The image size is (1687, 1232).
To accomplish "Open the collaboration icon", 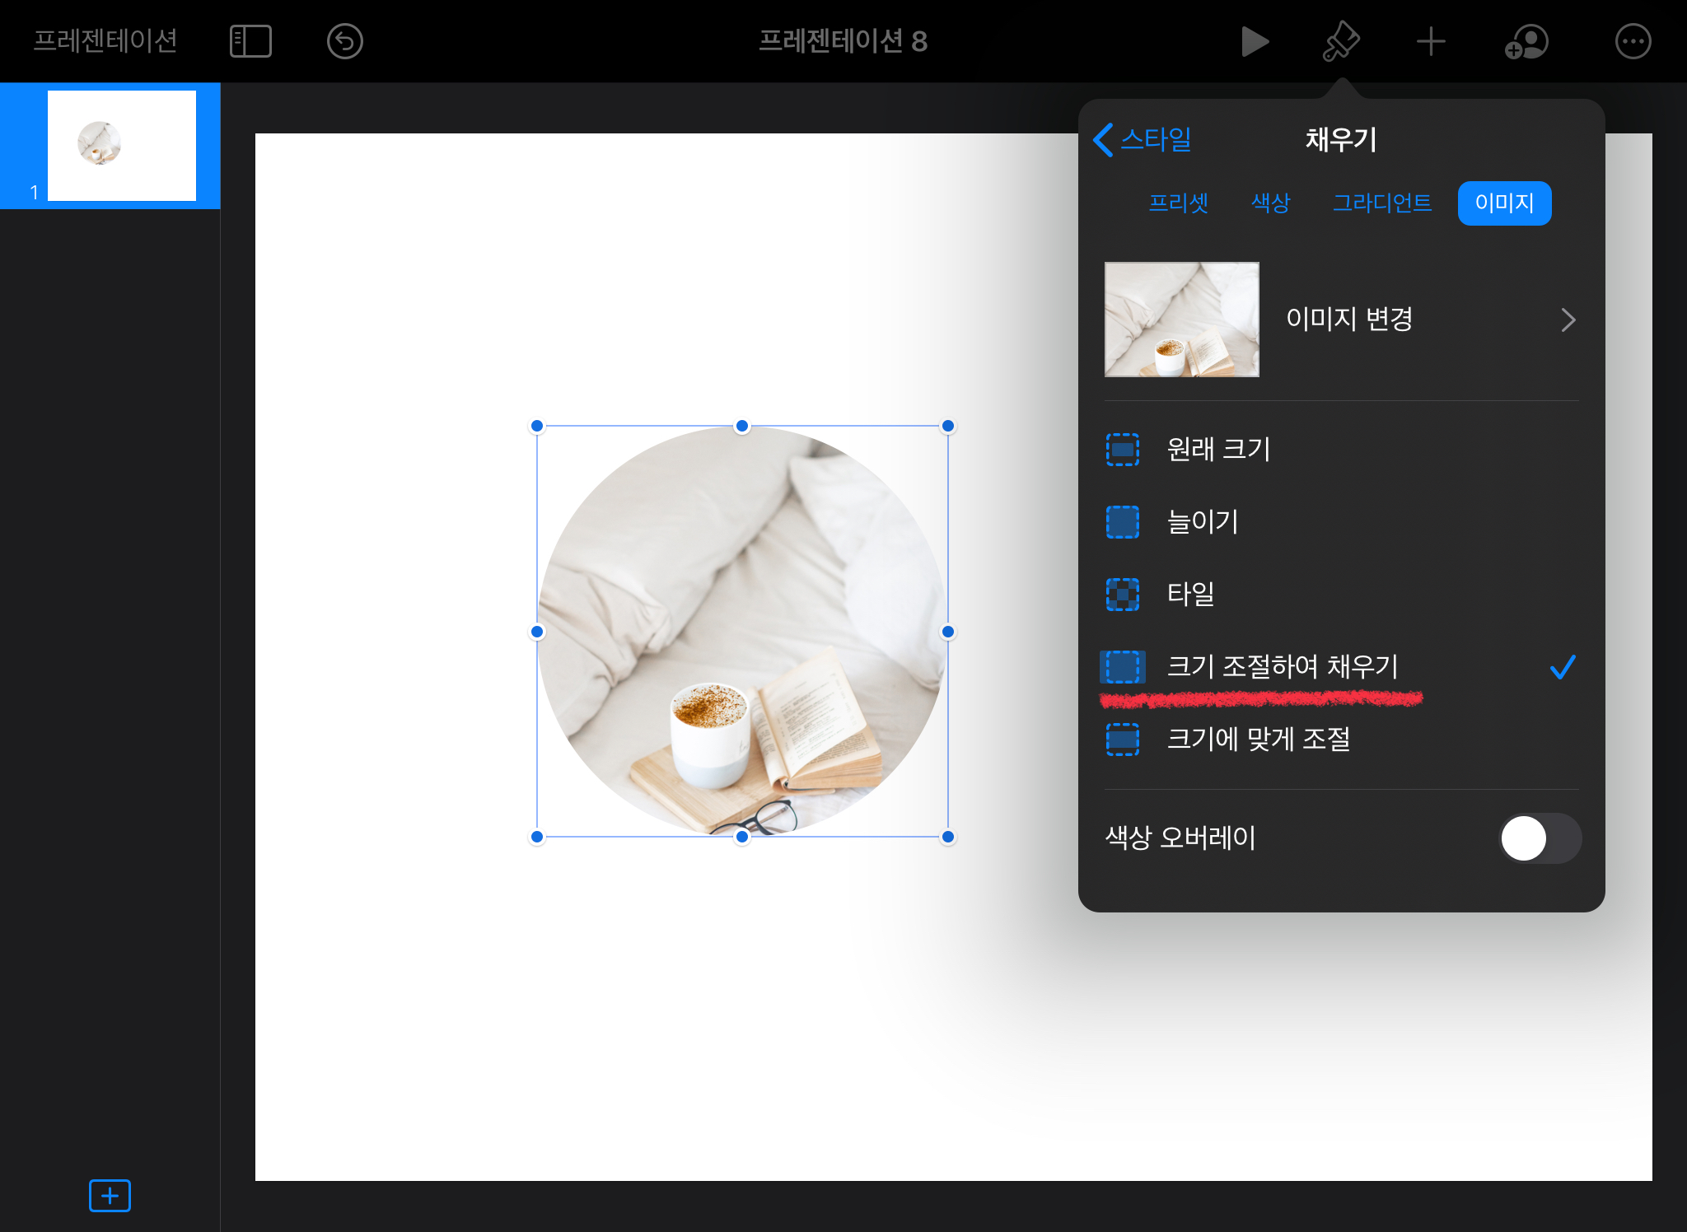I will click(x=1526, y=41).
